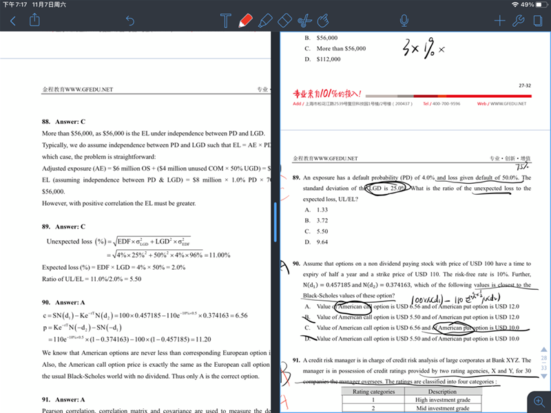The image size is (551, 413).
Task: Tap the date 11月7日周六
Action: tap(49, 5)
